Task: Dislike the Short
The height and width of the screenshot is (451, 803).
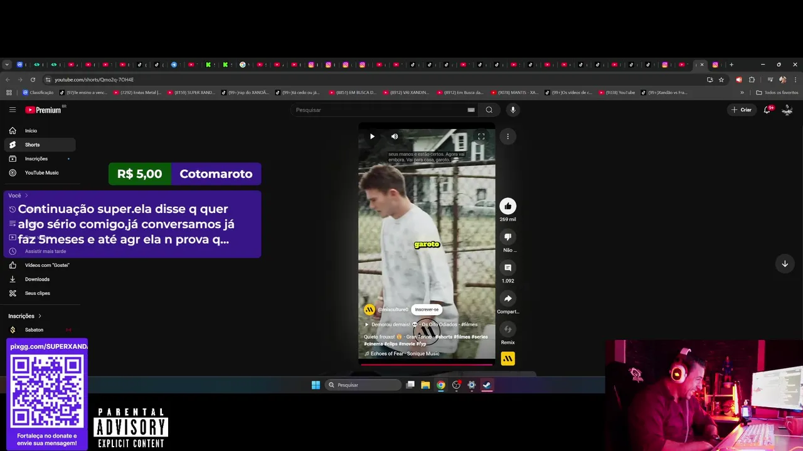Action: point(508,237)
